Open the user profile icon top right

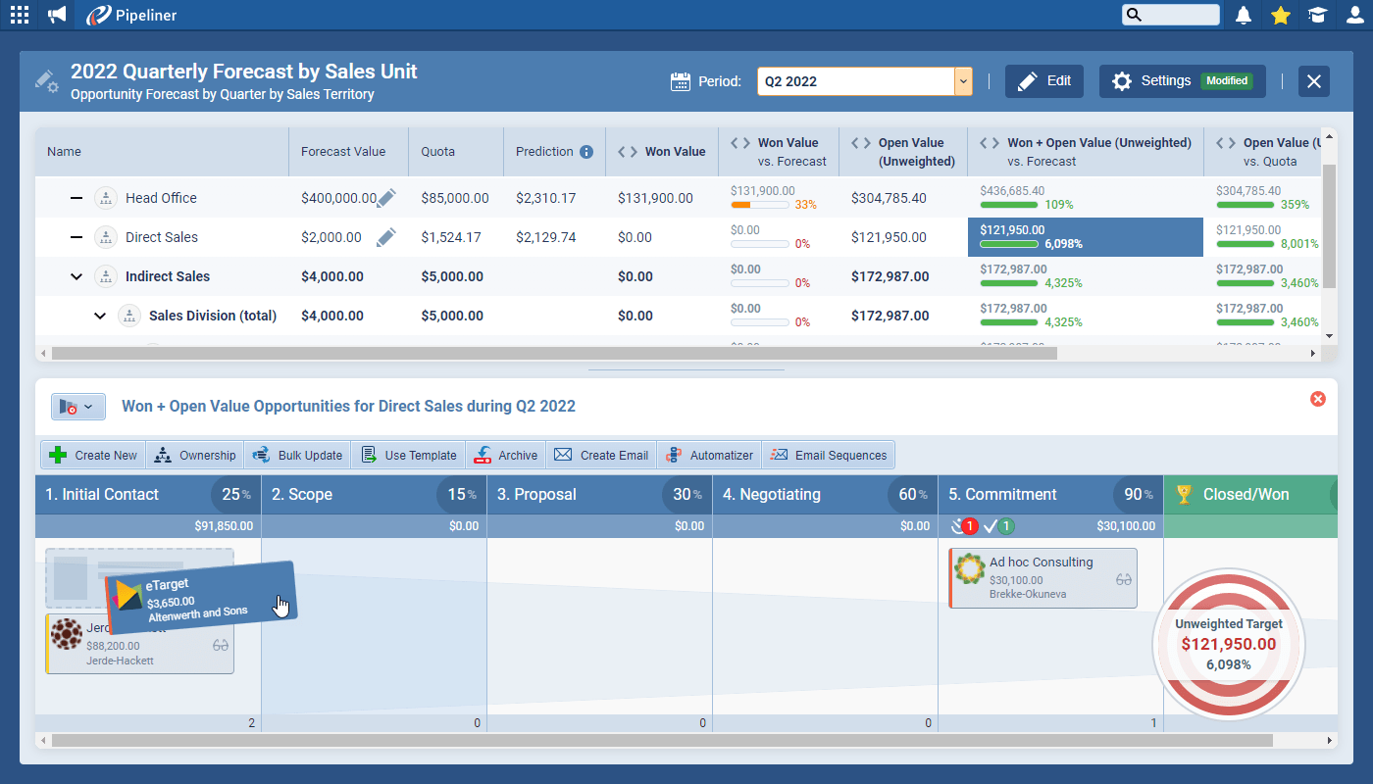1354,15
